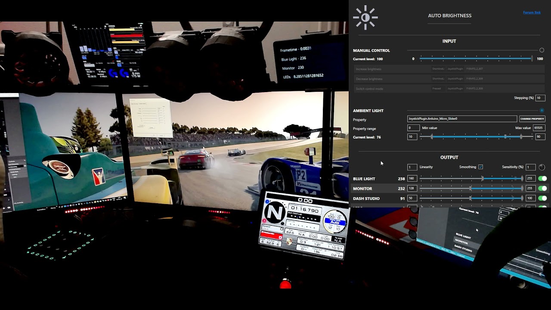Click the INPUT section heading
Screen dimensions: 551x310
pos(449,41)
